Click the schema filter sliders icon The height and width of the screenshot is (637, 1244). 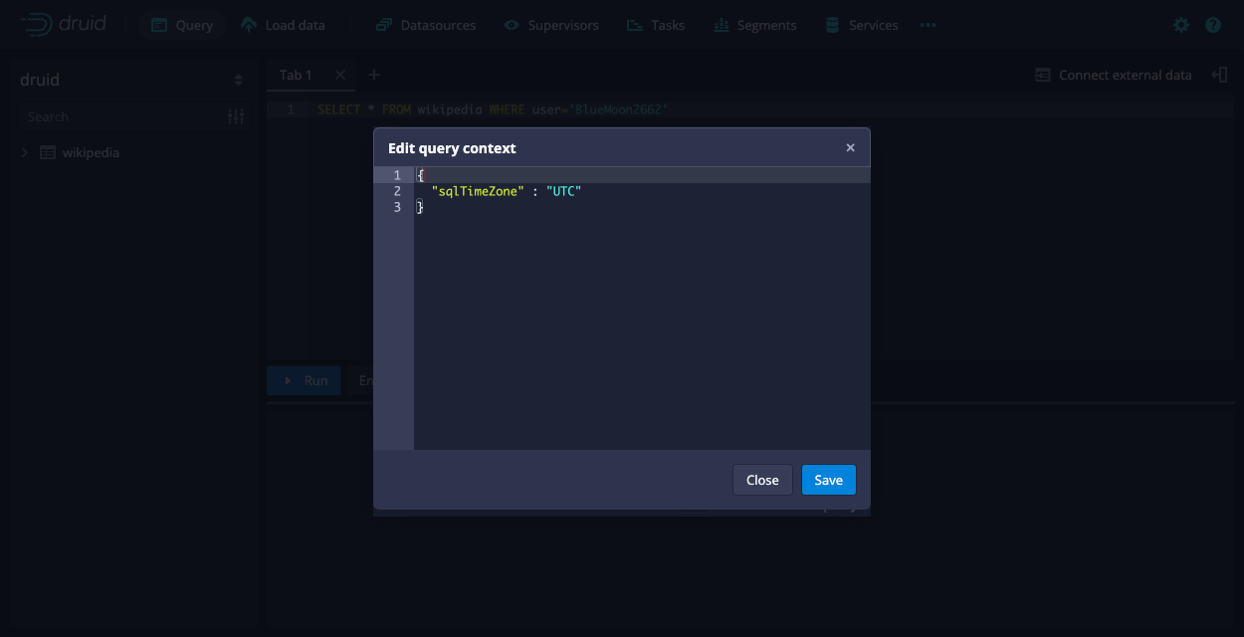pos(236,116)
